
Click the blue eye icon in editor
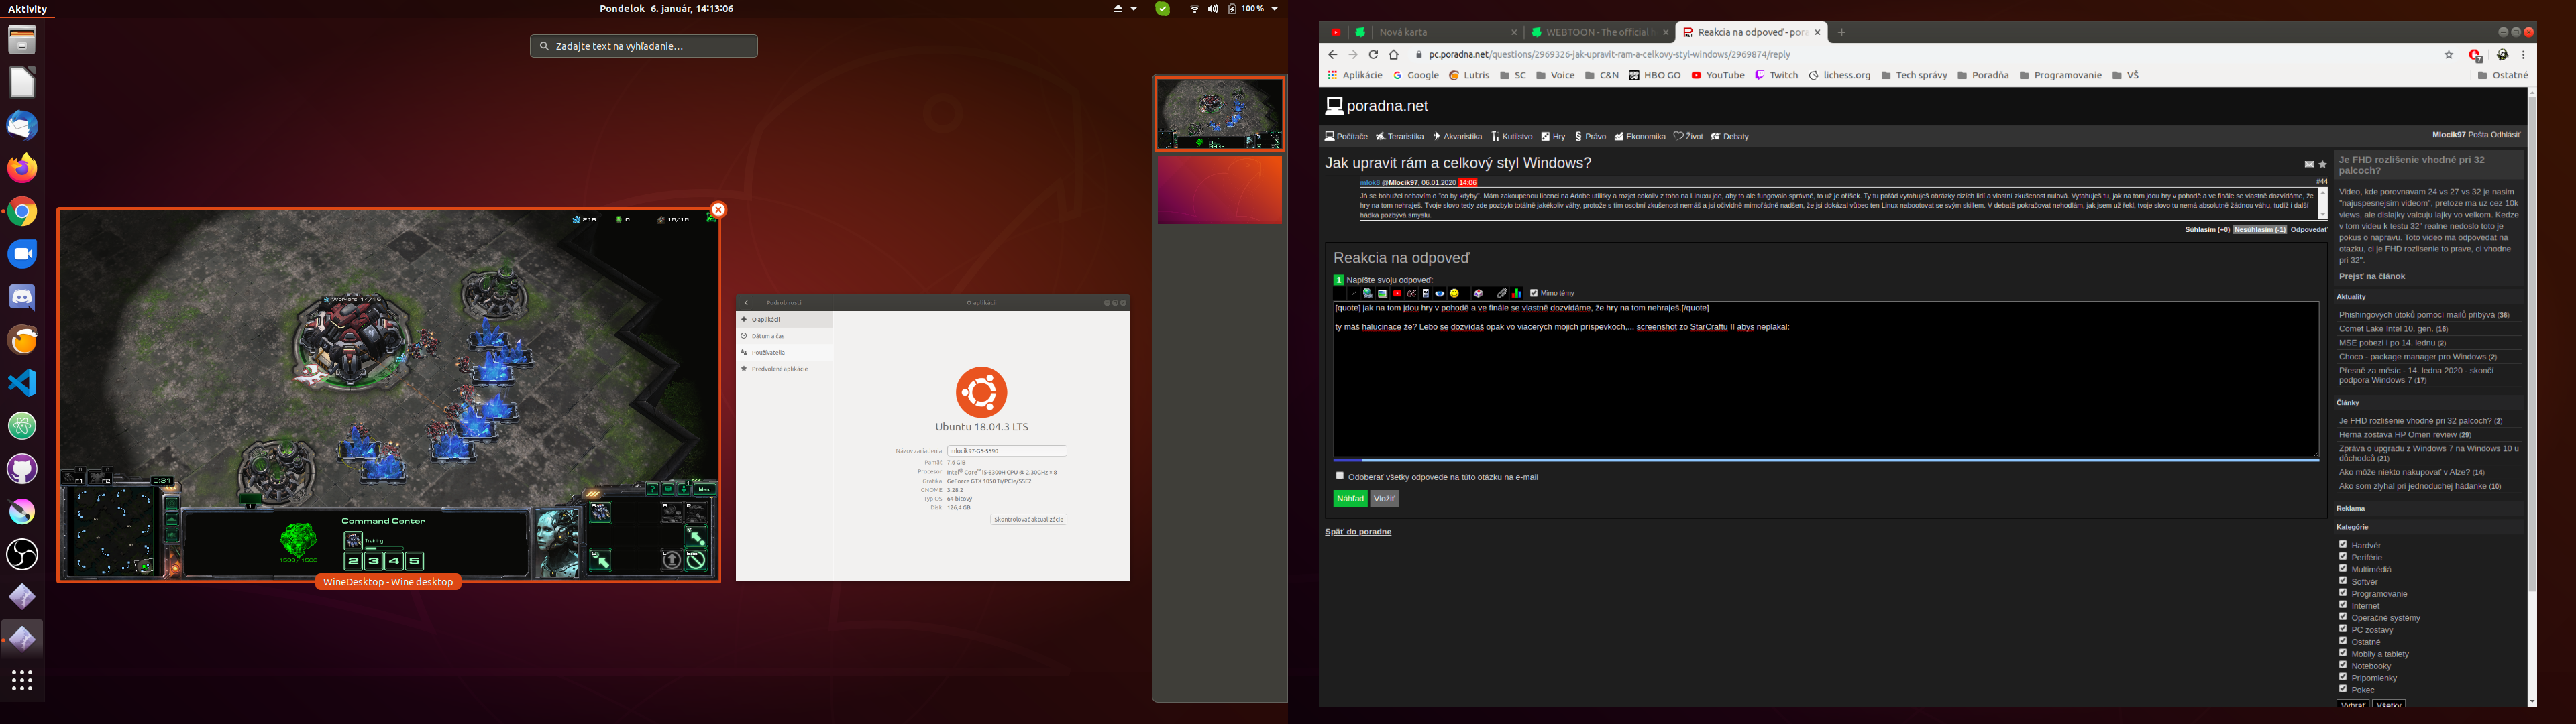click(x=1440, y=293)
